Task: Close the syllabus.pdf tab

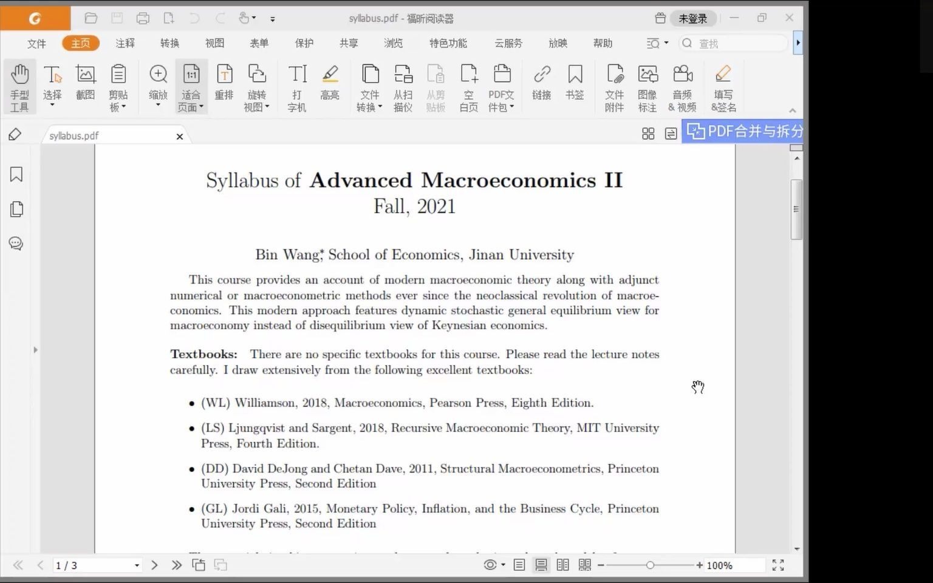Action: (180, 137)
